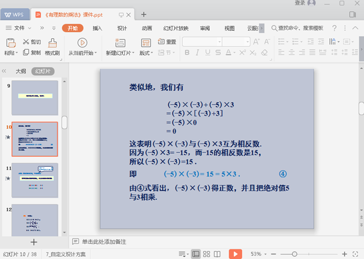Click the zoom in plus button
364x259 pixels.
(x=344, y=254)
